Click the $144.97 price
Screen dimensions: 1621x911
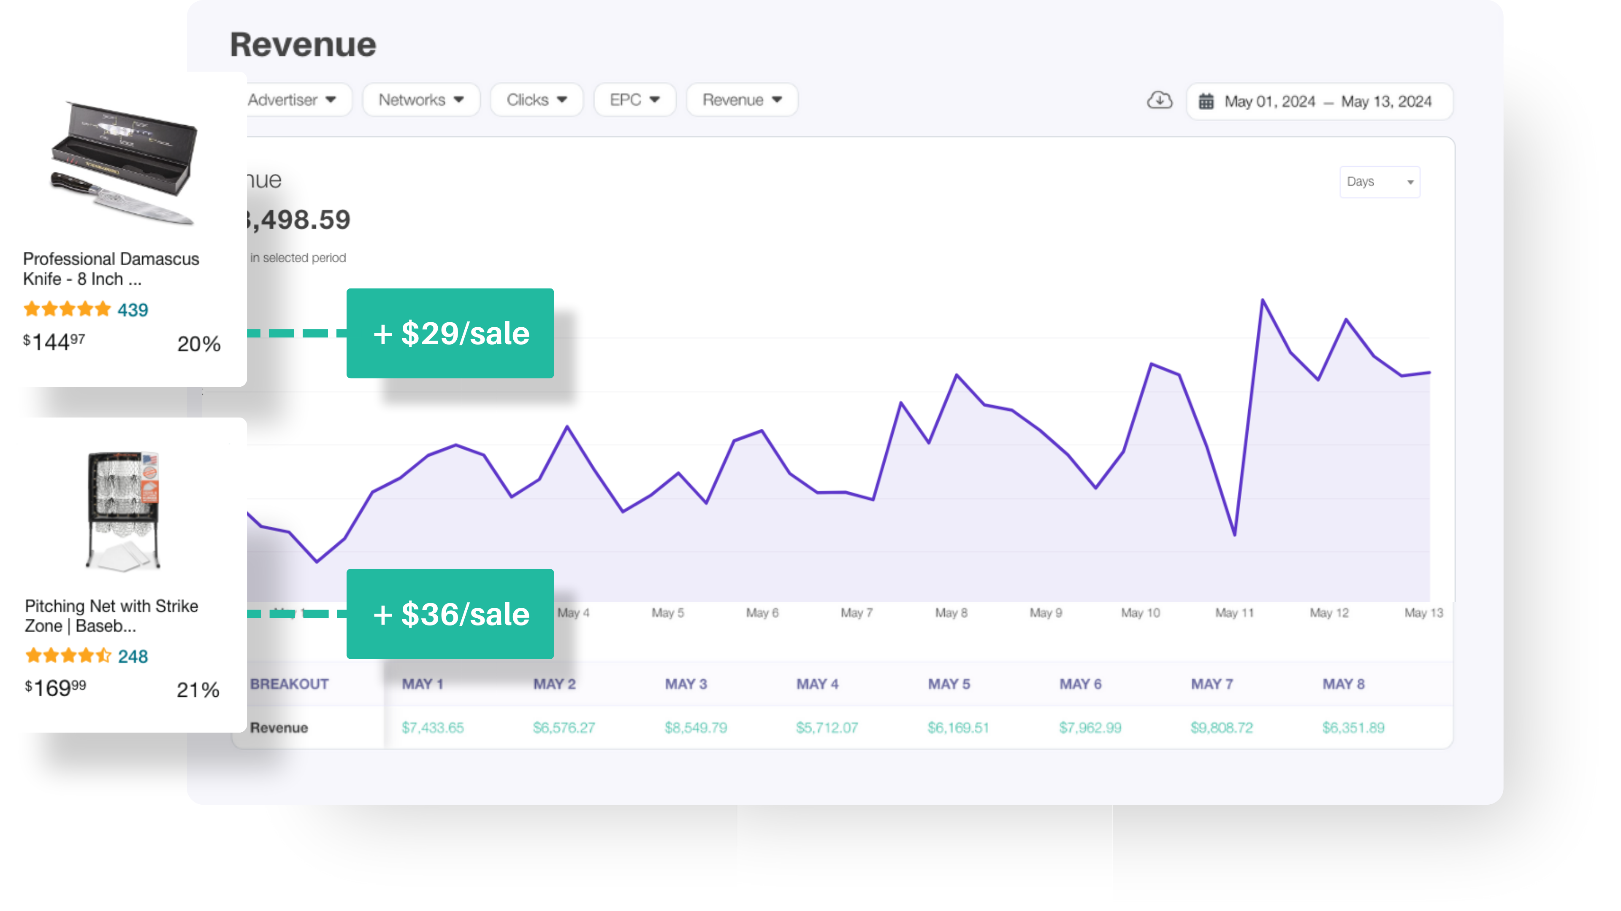(x=54, y=342)
